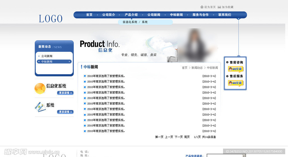This screenshot has height=157, width=288.
Task: Click the QQ交谈 button under 售后服务
Action: tap(236, 83)
